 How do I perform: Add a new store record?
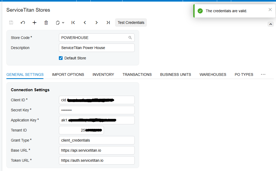click(34, 23)
